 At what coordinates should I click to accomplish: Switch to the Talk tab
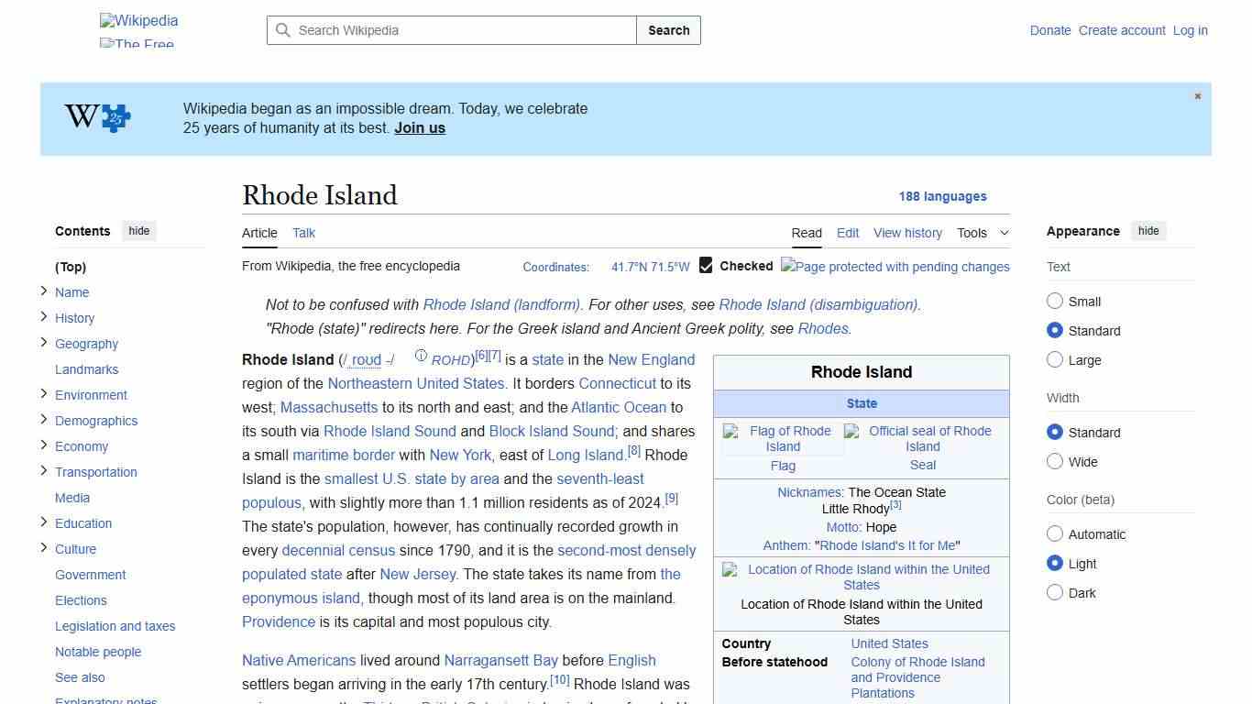(303, 233)
